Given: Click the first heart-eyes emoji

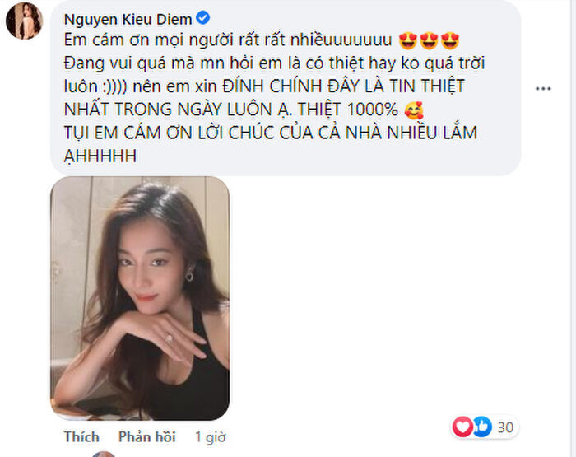Looking at the screenshot, I should [x=408, y=40].
